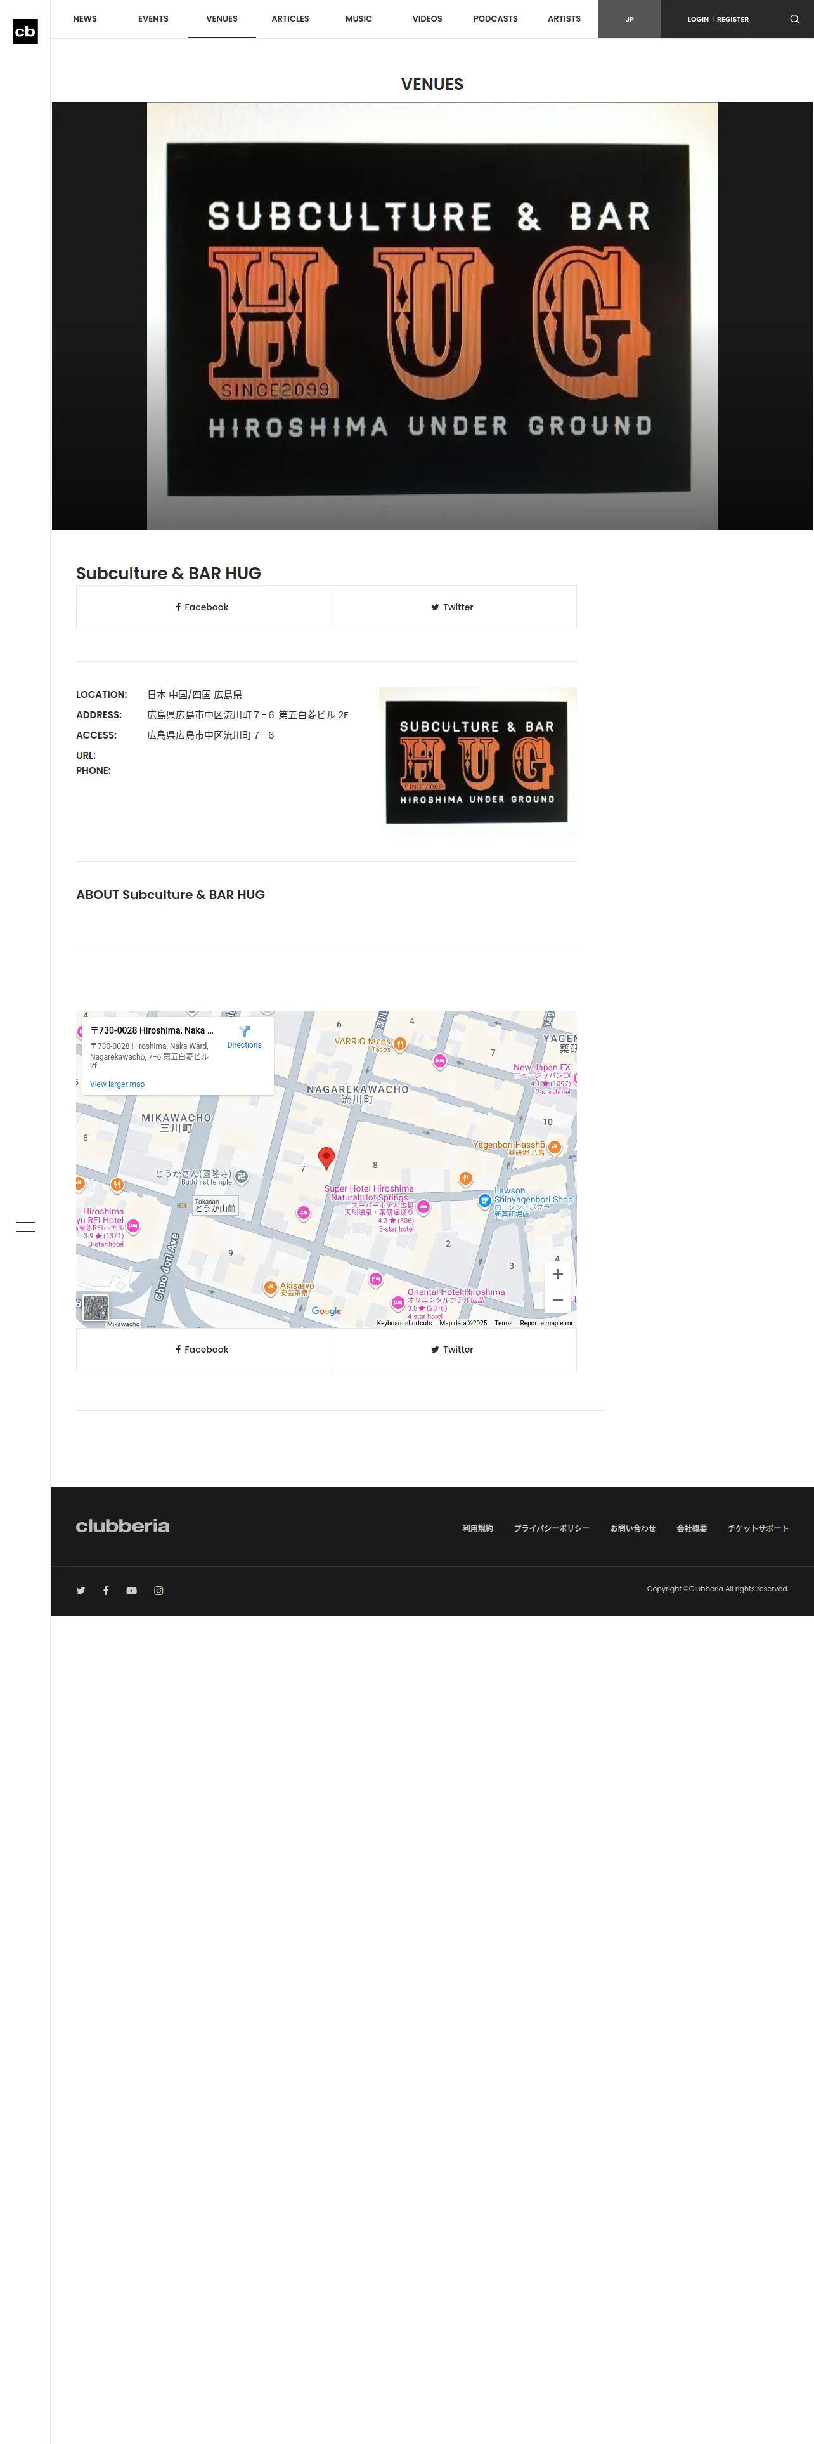Click the footer Twitter bird icon
The image size is (814, 2444).
pos(81,1591)
